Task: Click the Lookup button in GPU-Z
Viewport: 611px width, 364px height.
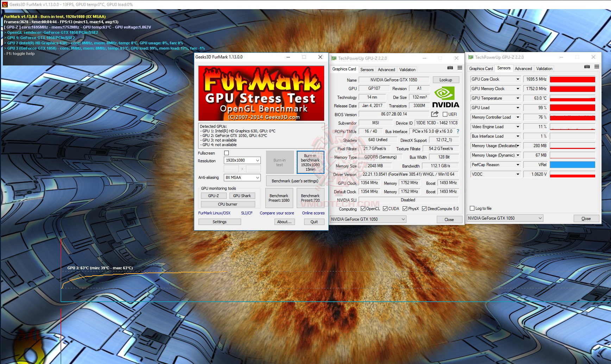Action: [446, 80]
